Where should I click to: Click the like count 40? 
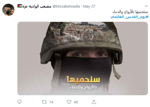tap(76, 102)
